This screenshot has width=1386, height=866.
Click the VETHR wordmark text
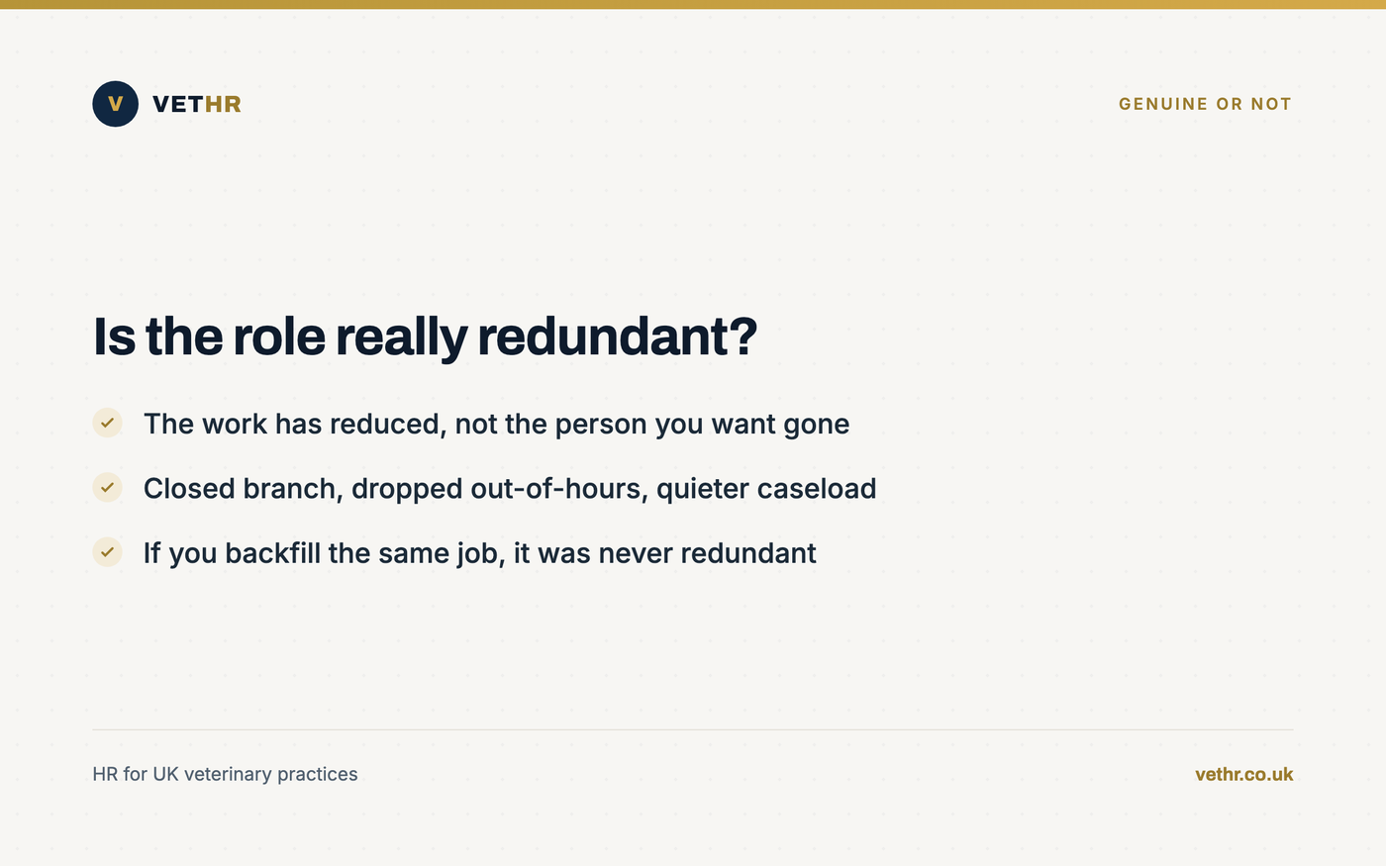pyautogui.click(x=197, y=104)
